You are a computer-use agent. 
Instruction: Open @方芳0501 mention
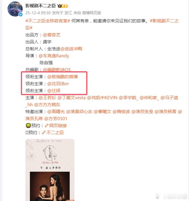pyautogui.click(x=56, y=119)
